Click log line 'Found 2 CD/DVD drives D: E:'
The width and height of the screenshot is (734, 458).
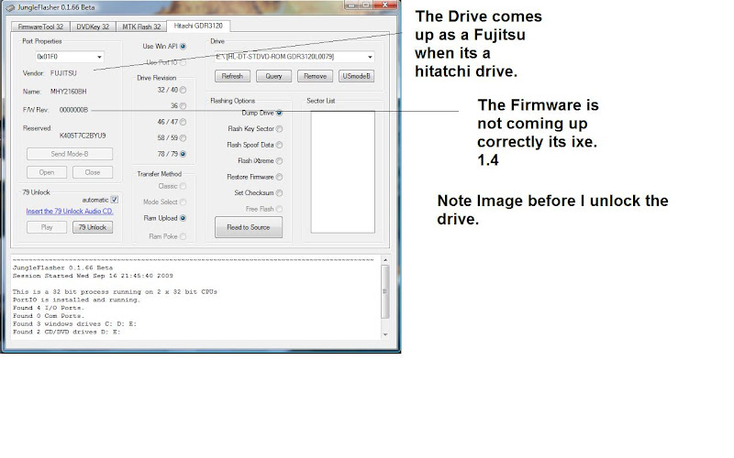[66, 332]
